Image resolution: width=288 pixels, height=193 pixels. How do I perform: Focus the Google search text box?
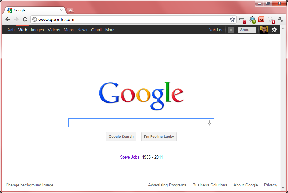(x=141, y=123)
